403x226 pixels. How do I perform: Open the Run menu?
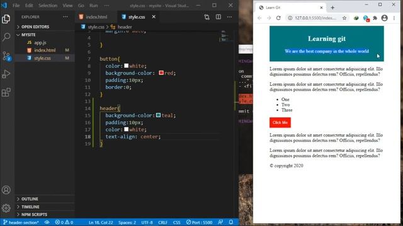94,6
